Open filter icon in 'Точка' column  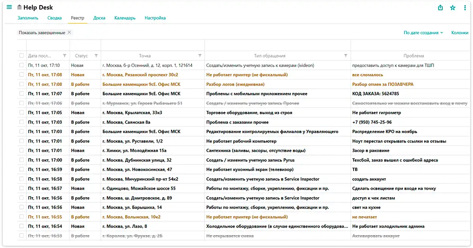200,56
